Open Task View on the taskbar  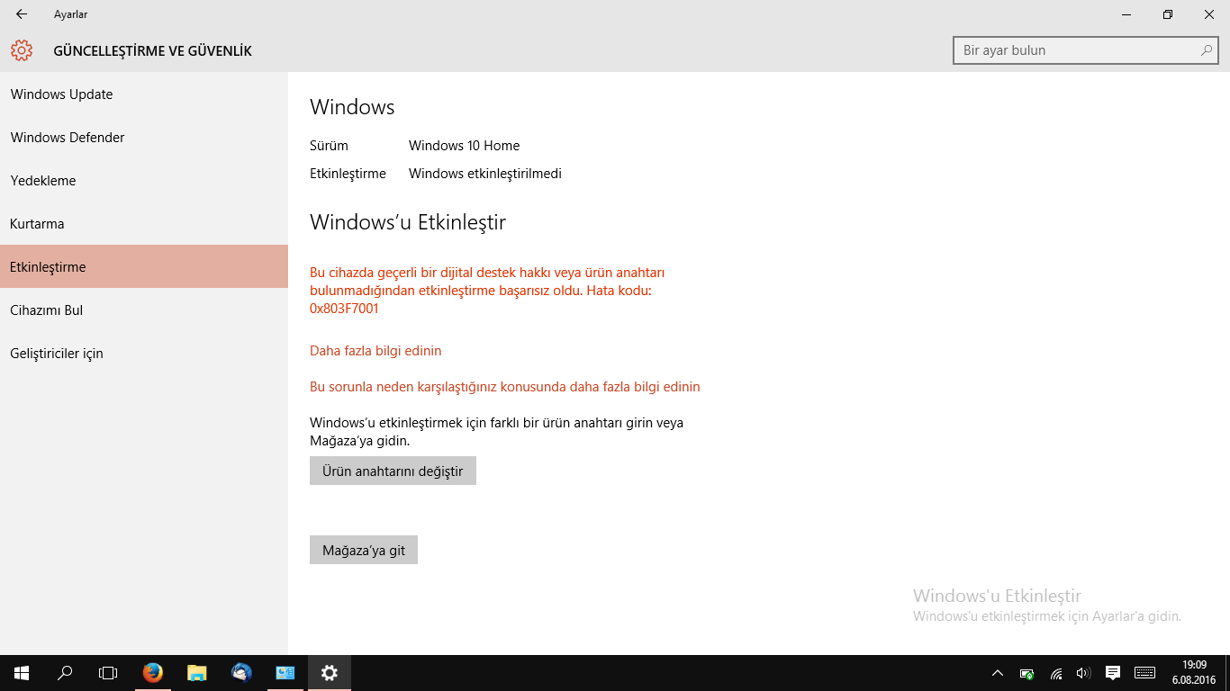coord(108,673)
